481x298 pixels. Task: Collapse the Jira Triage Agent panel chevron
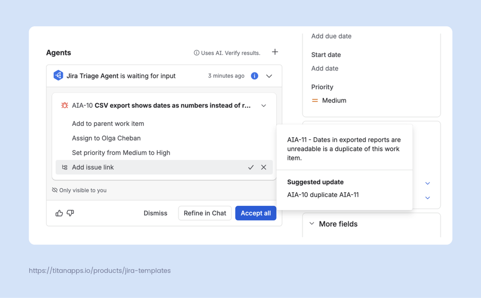click(x=269, y=76)
